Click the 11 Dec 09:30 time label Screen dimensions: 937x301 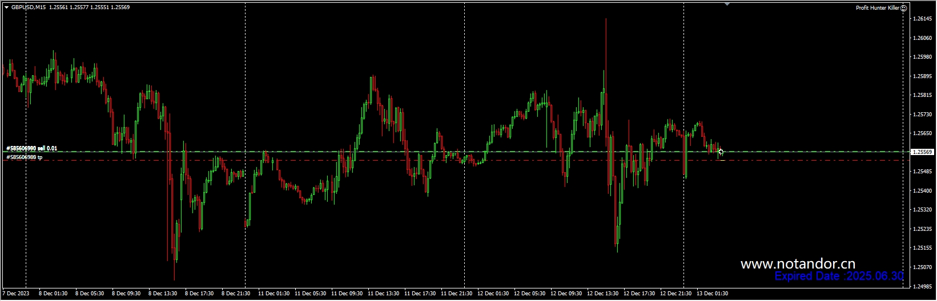pyautogui.click(x=347, y=294)
